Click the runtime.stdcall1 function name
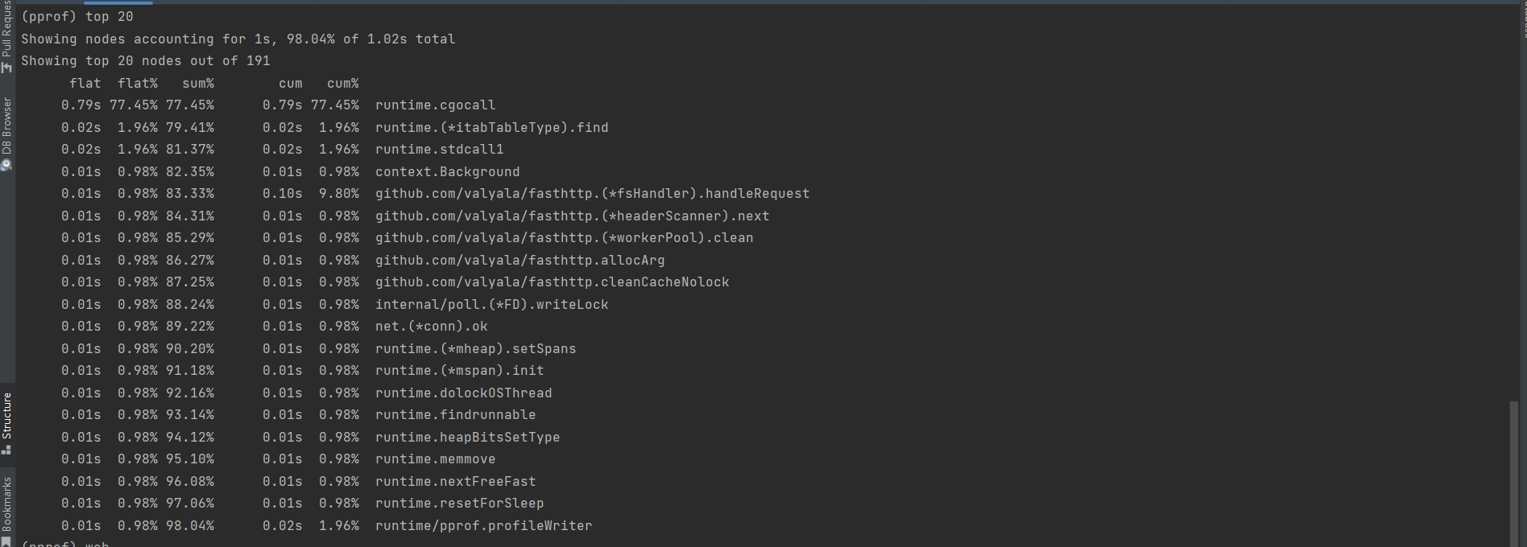This screenshot has height=547, width=1527. pyautogui.click(x=439, y=150)
